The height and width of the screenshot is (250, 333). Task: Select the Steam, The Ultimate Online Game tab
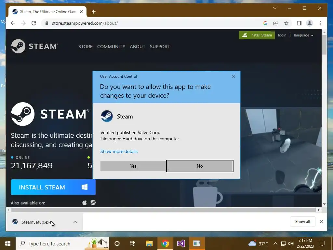[x=47, y=12]
